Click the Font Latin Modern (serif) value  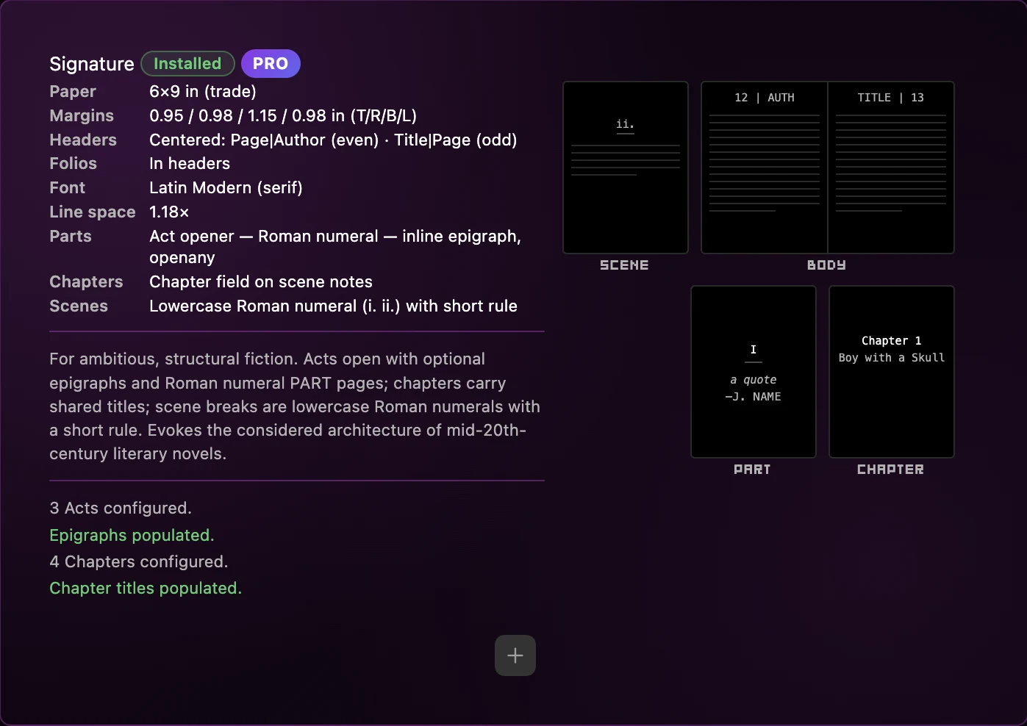[226, 188]
